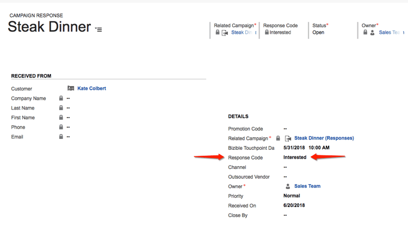Click the Company Name field label

[28, 99]
